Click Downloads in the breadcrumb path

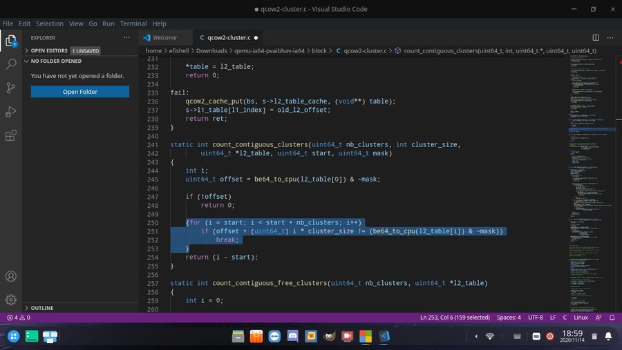coord(211,51)
